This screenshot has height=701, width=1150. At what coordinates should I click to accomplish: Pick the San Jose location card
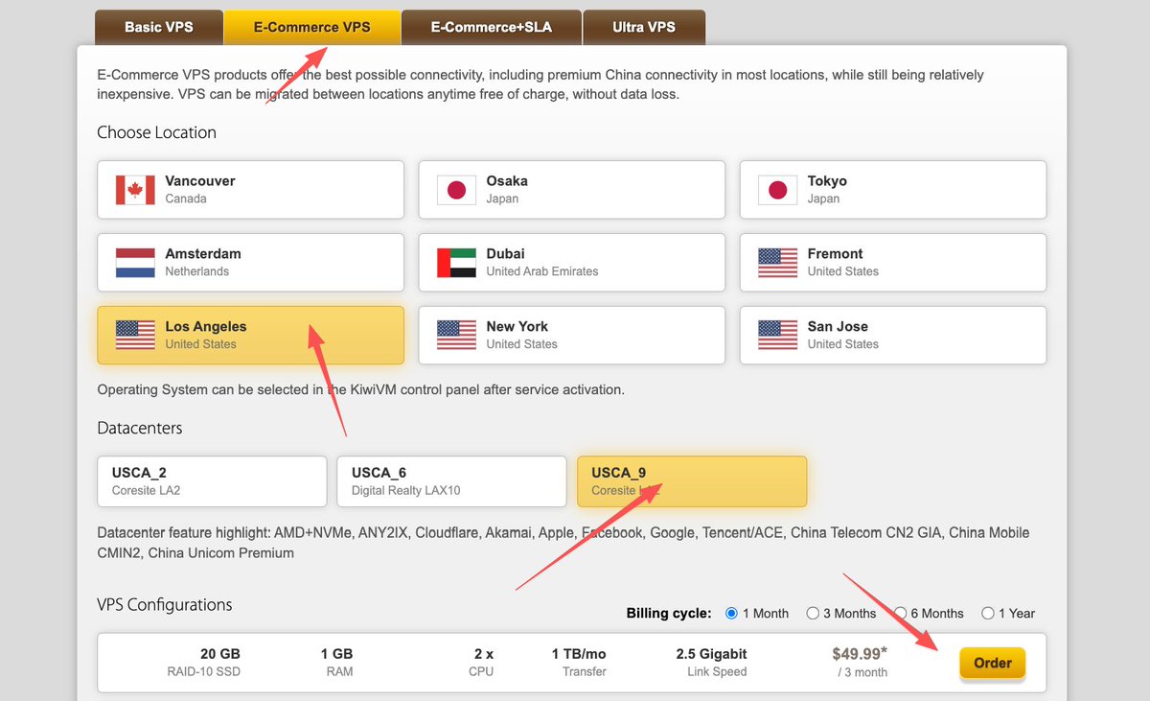coord(892,336)
